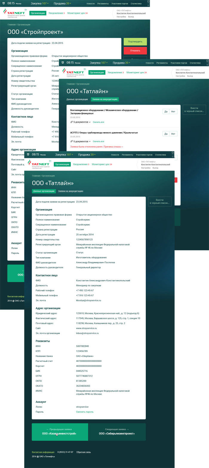Screen dimensions: 209x468
Task: Open the Закупка 107 dropdown on the Стройпроект page
Action: click(39, 4)
